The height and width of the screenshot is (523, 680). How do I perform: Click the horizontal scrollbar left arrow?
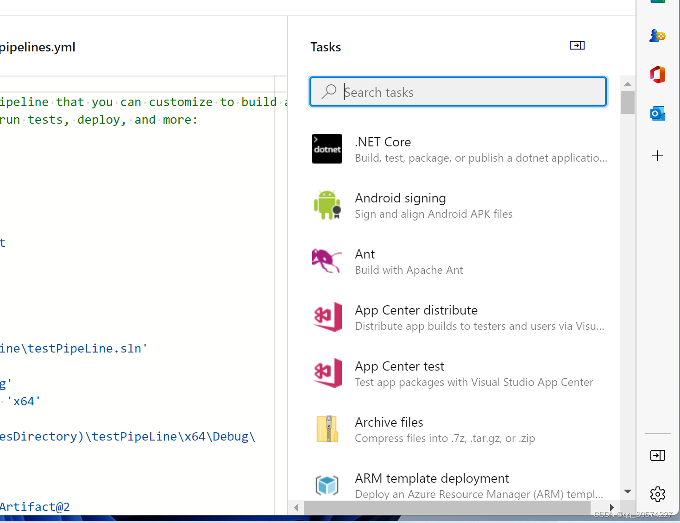pos(296,508)
